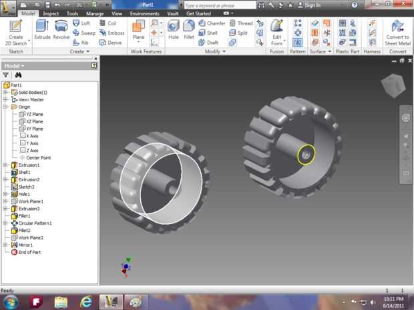Viewport: 414px width, 310px height.
Task: Open the Surface panel dropdown
Action: (x=321, y=51)
